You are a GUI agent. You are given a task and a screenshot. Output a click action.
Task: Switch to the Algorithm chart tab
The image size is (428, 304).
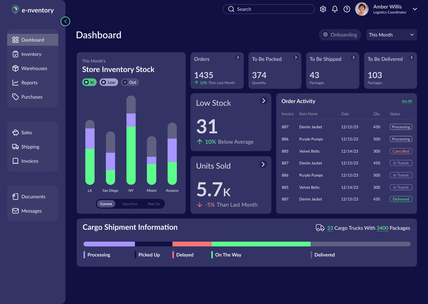130,204
